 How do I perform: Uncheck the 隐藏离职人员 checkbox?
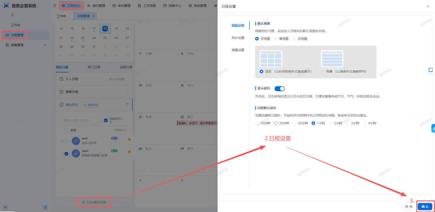coord(106,120)
